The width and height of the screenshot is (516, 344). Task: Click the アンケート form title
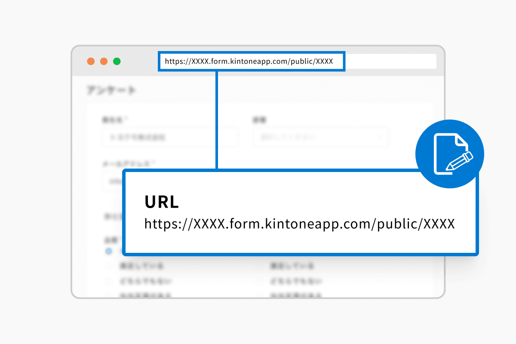pos(111,90)
